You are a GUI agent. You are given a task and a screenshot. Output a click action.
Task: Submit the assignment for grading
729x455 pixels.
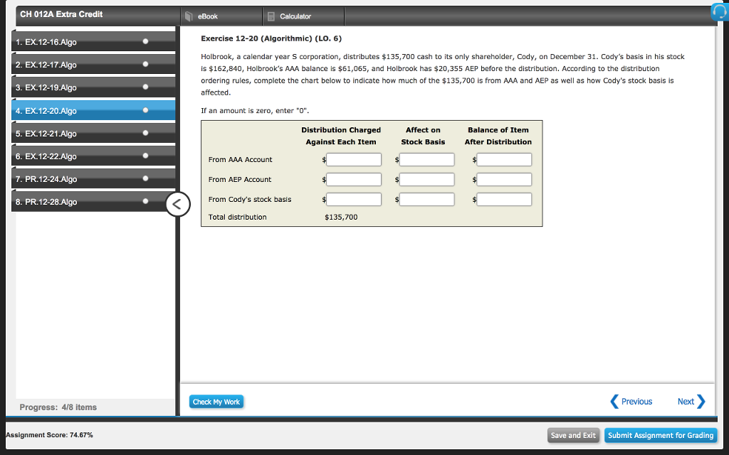pos(660,435)
